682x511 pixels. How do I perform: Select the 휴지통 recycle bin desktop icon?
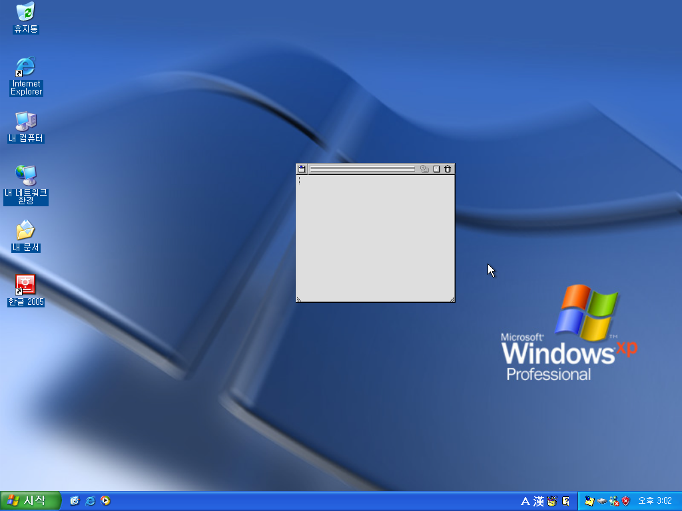coord(26,17)
